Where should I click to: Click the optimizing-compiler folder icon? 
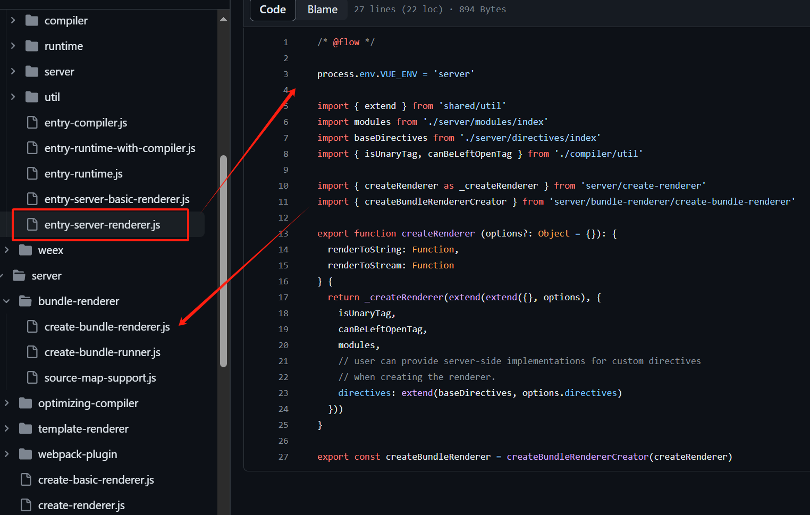point(26,403)
